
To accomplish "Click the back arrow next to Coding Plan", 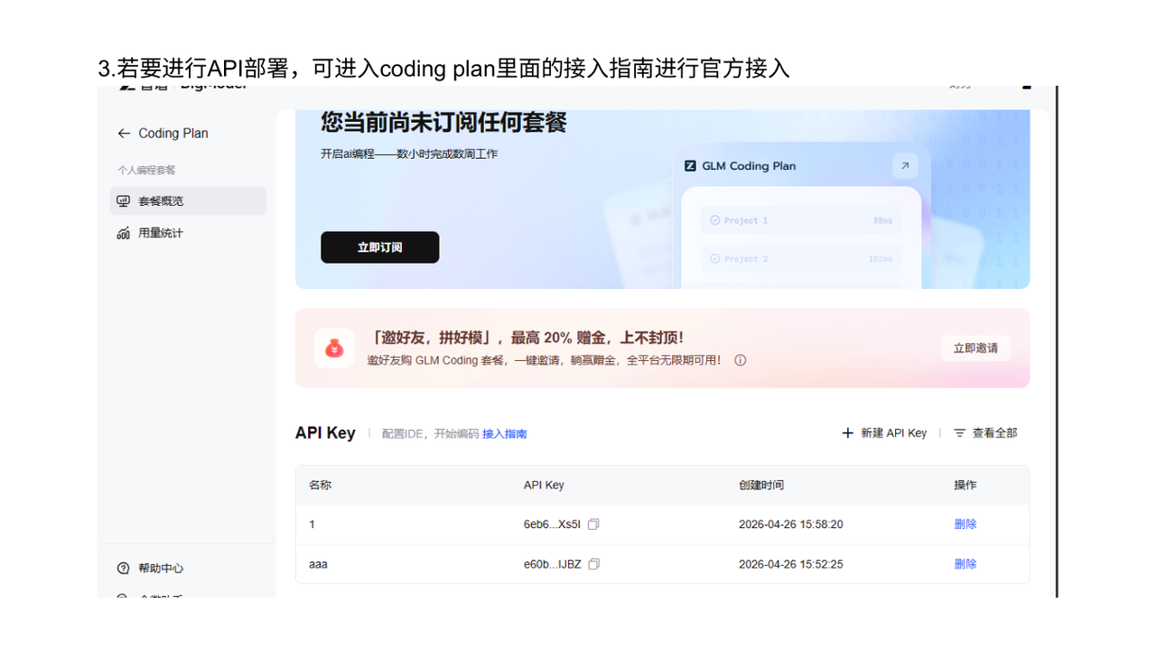I will [x=124, y=133].
